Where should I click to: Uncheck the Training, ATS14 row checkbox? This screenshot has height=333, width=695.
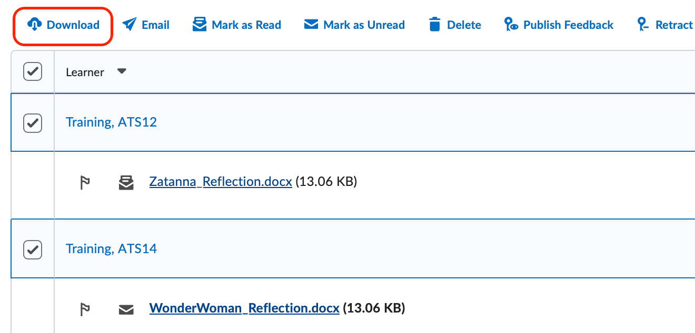click(33, 249)
